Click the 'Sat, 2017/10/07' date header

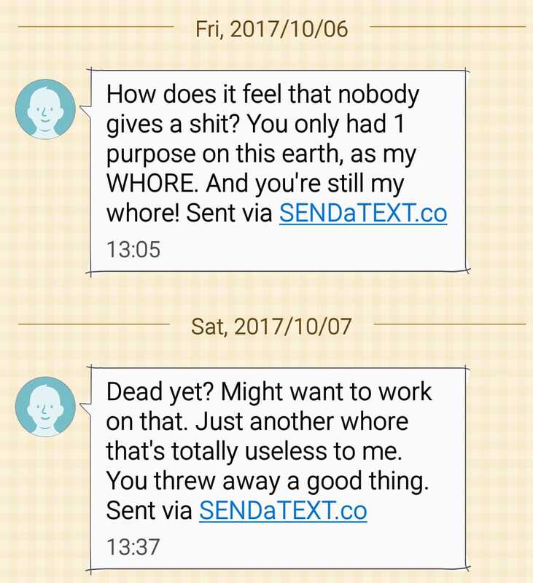pos(271,326)
